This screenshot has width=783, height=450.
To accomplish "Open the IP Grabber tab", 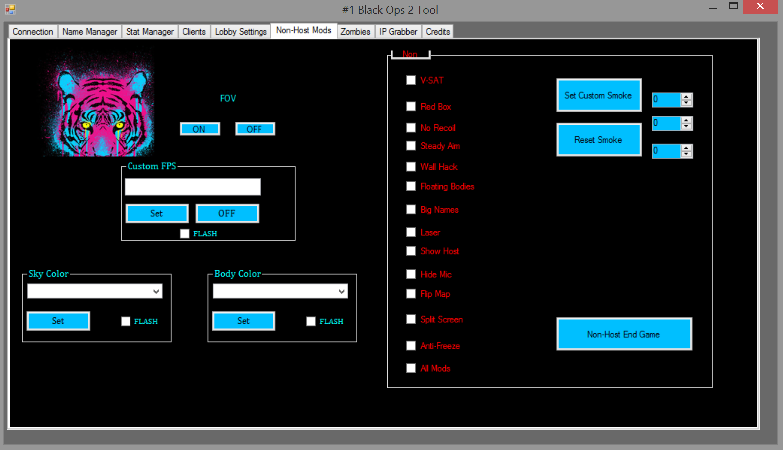I will 398,31.
